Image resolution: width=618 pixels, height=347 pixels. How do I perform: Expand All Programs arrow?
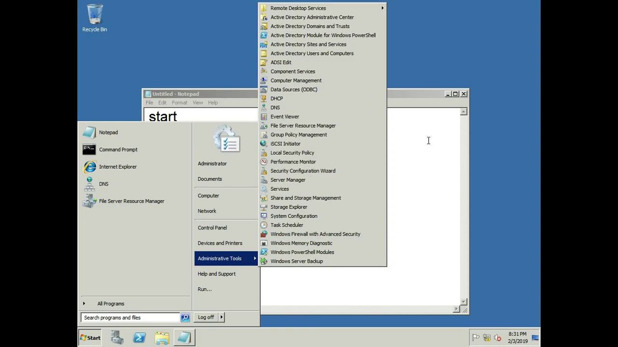(84, 304)
